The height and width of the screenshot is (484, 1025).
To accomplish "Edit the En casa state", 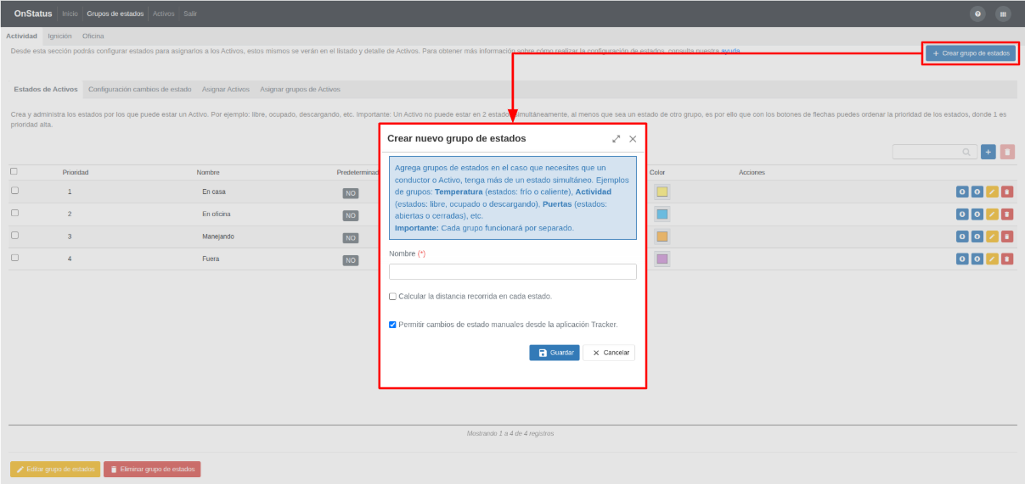I will click(x=992, y=192).
